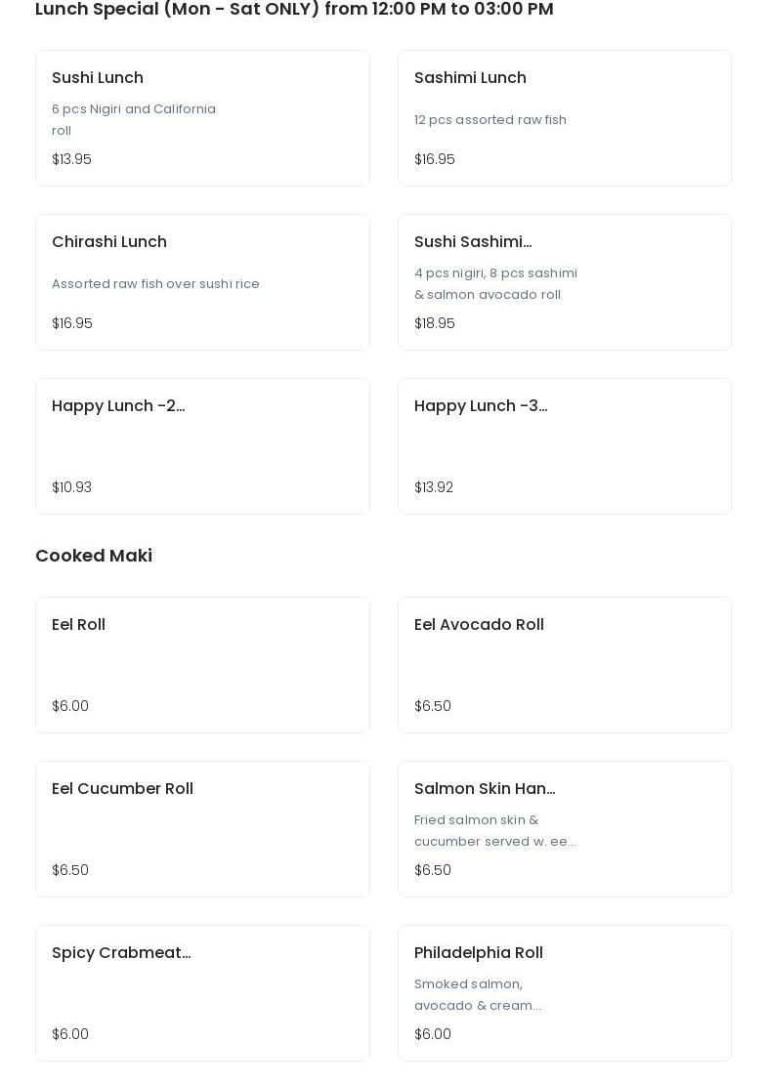Click the $10.93 Happy Lunch price
767x1084 pixels.
pos(71,487)
